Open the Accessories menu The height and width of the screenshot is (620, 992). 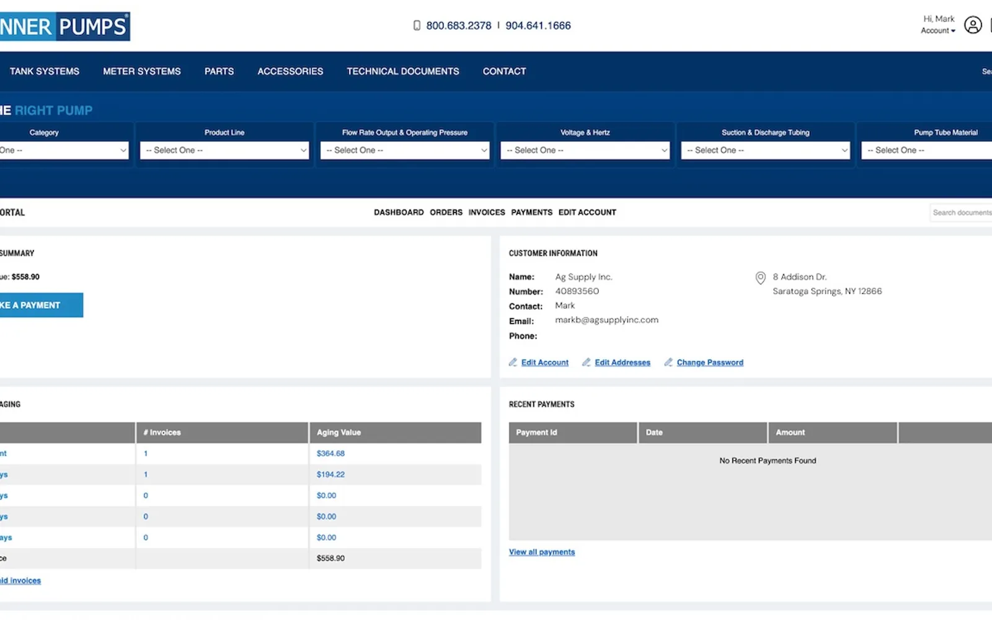290,71
